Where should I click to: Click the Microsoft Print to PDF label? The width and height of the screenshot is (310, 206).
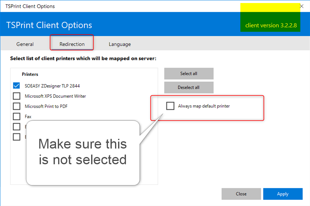46,106
